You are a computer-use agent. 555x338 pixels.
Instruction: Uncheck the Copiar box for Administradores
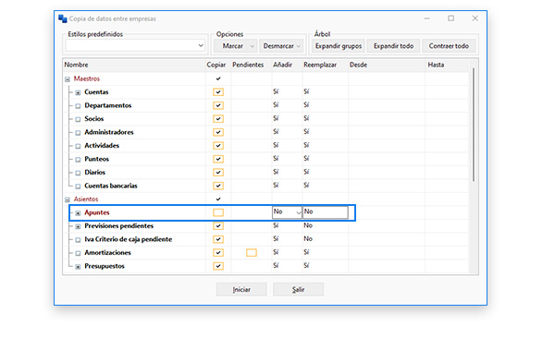[x=218, y=132]
